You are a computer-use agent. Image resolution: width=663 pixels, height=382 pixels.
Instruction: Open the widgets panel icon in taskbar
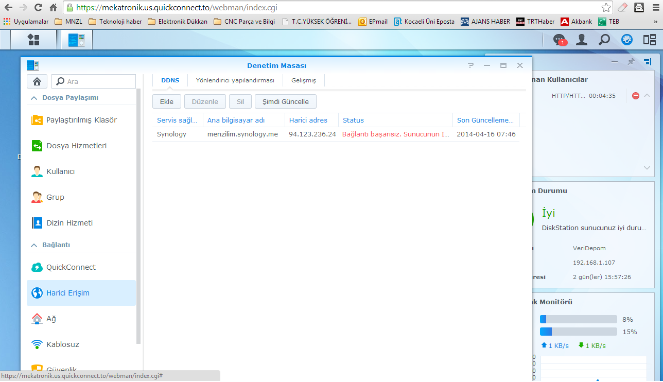click(x=649, y=40)
